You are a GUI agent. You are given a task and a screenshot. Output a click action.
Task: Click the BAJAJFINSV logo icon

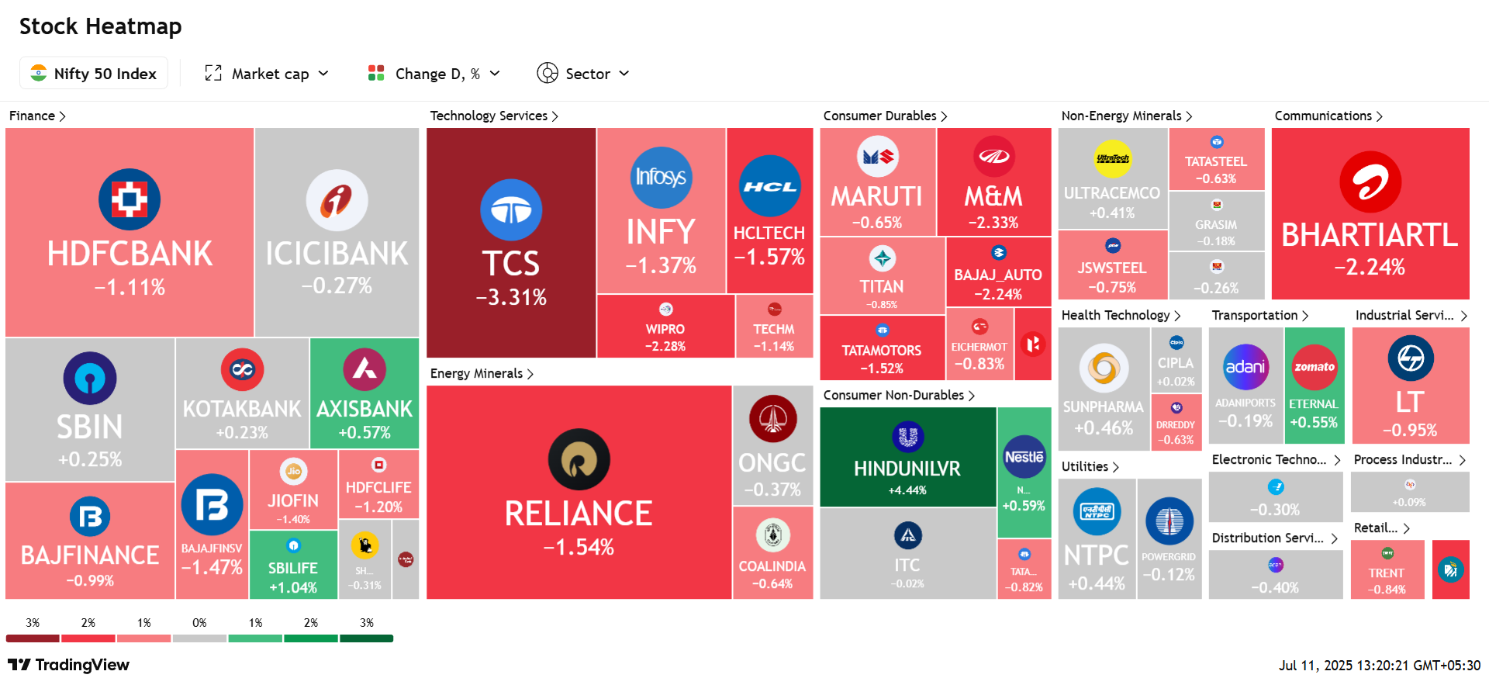click(x=212, y=505)
